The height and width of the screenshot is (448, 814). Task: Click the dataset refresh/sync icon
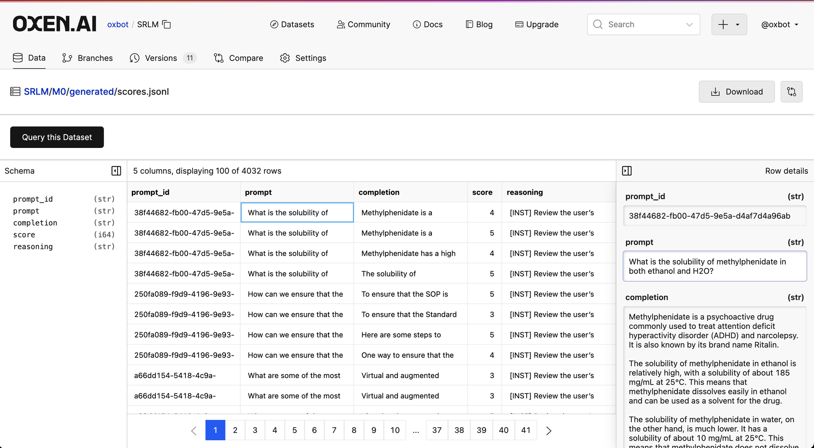(792, 91)
